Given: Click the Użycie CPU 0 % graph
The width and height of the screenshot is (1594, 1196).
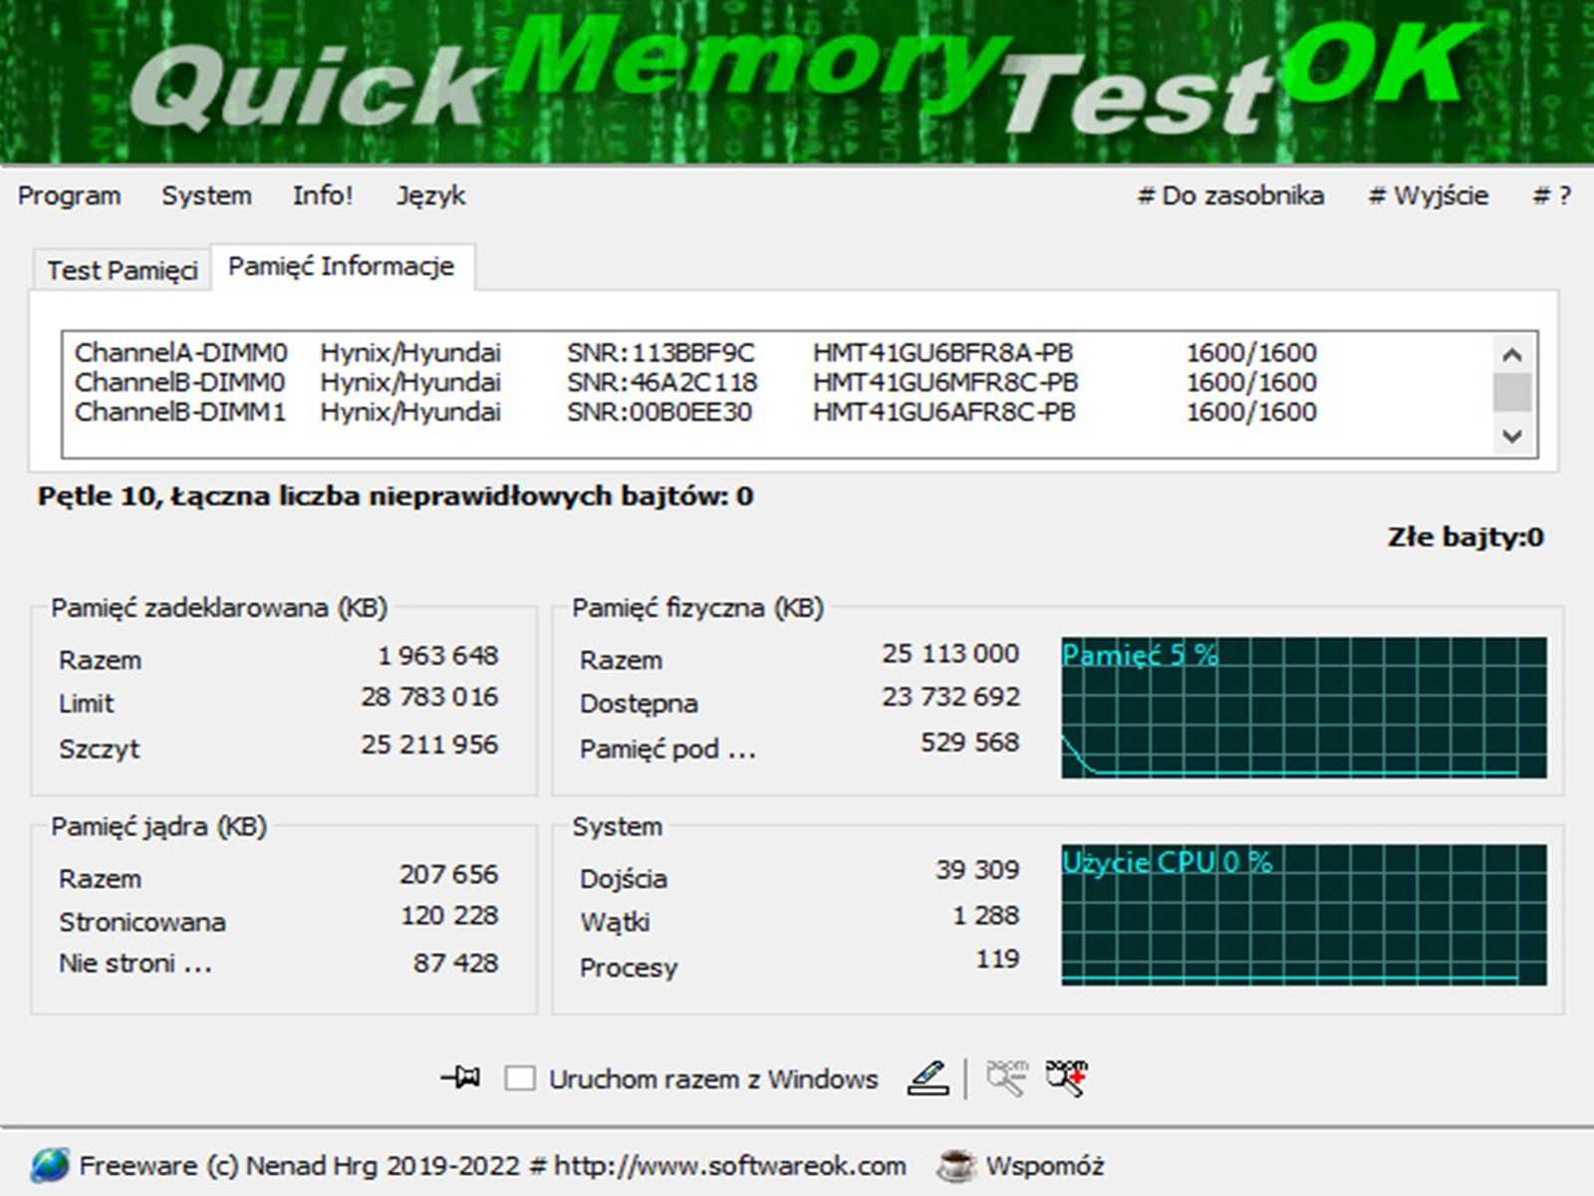Looking at the screenshot, I should 1304,915.
